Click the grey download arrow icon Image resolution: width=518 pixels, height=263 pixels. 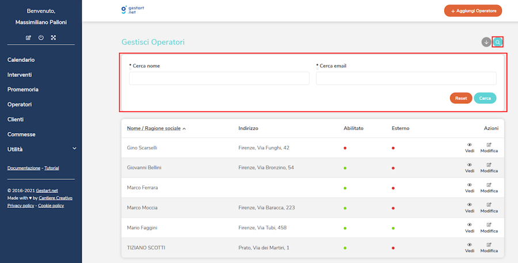(x=486, y=42)
